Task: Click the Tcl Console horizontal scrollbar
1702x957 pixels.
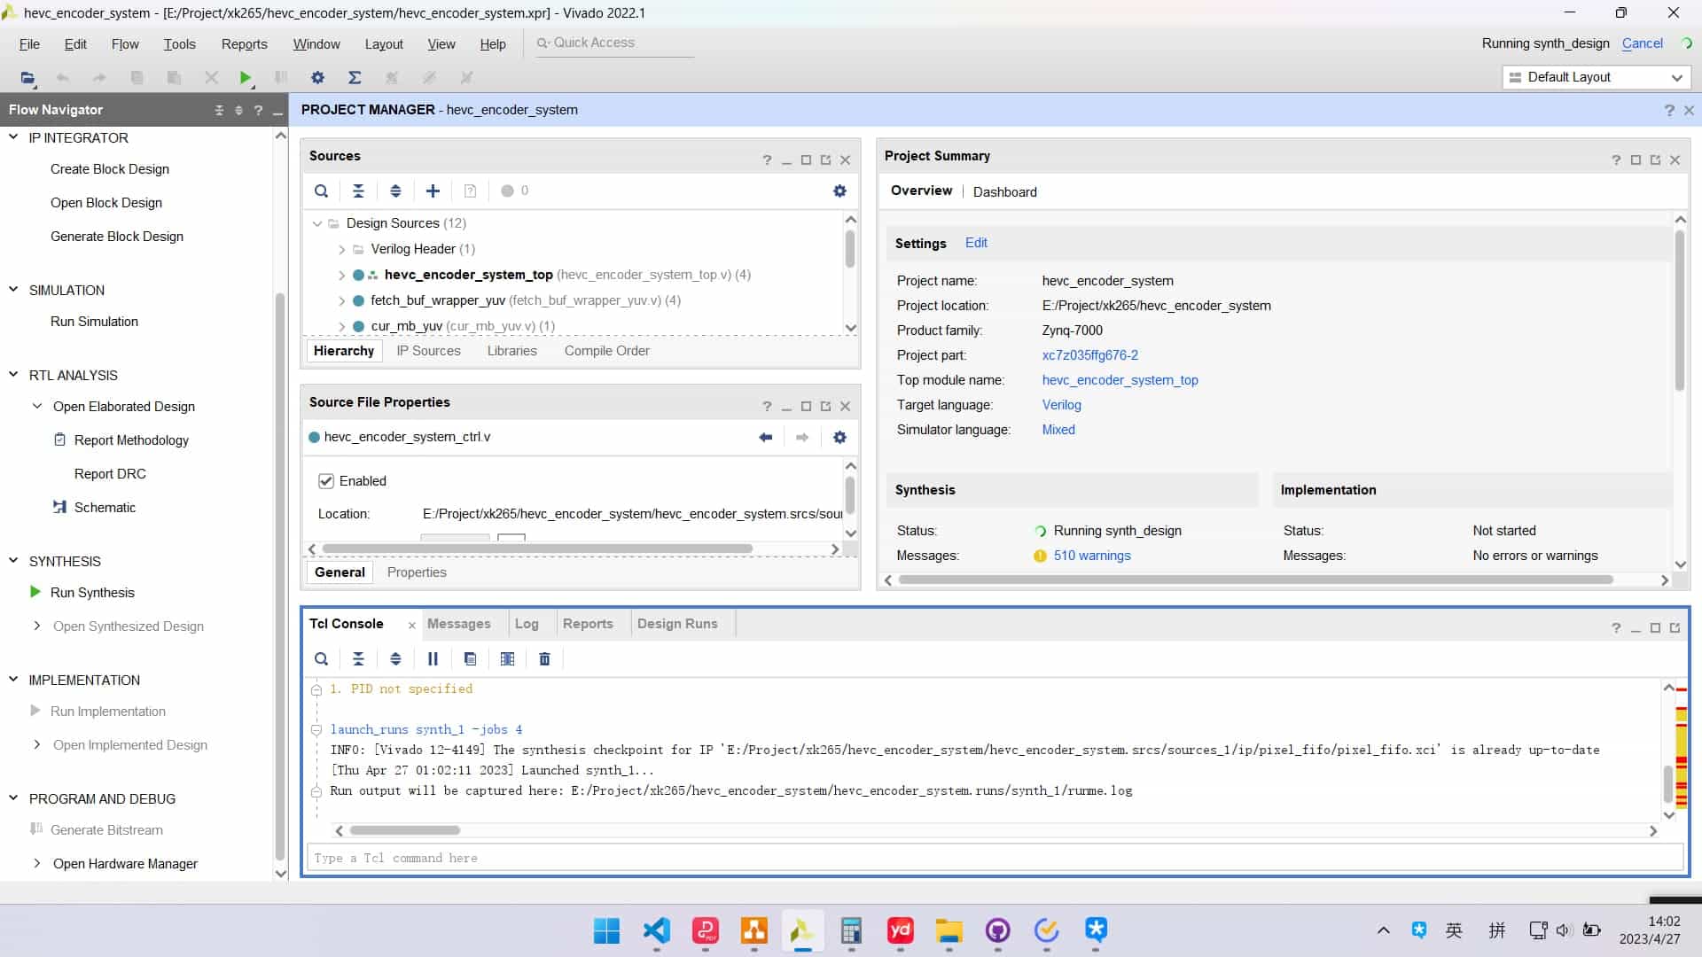Action: (x=405, y=831)
